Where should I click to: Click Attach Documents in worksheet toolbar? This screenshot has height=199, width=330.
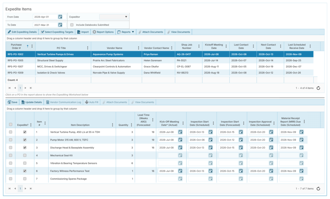point(115,102)
